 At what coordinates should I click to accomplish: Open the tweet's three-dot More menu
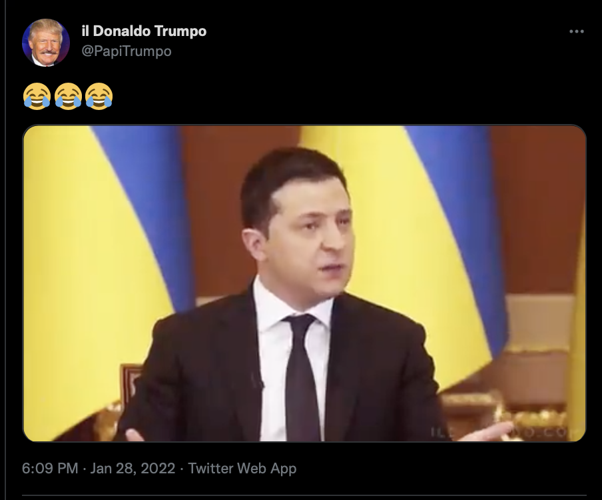pos(576,31)
